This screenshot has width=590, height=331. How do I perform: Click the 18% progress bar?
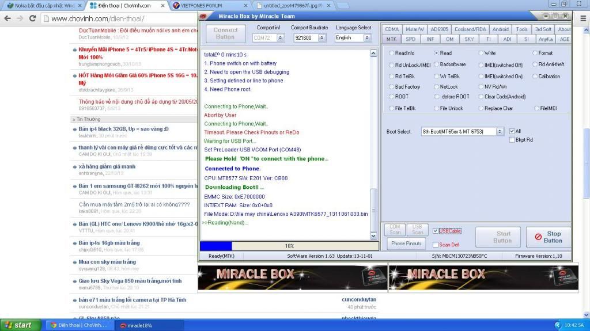tap(289, 246)
